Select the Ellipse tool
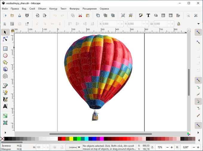The height and width of the screenshot is (151, 203). pyautogui.click(x=5, y=56)
